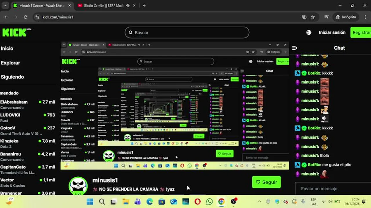Switch to Chrome in the taskbar

[221, 202]
